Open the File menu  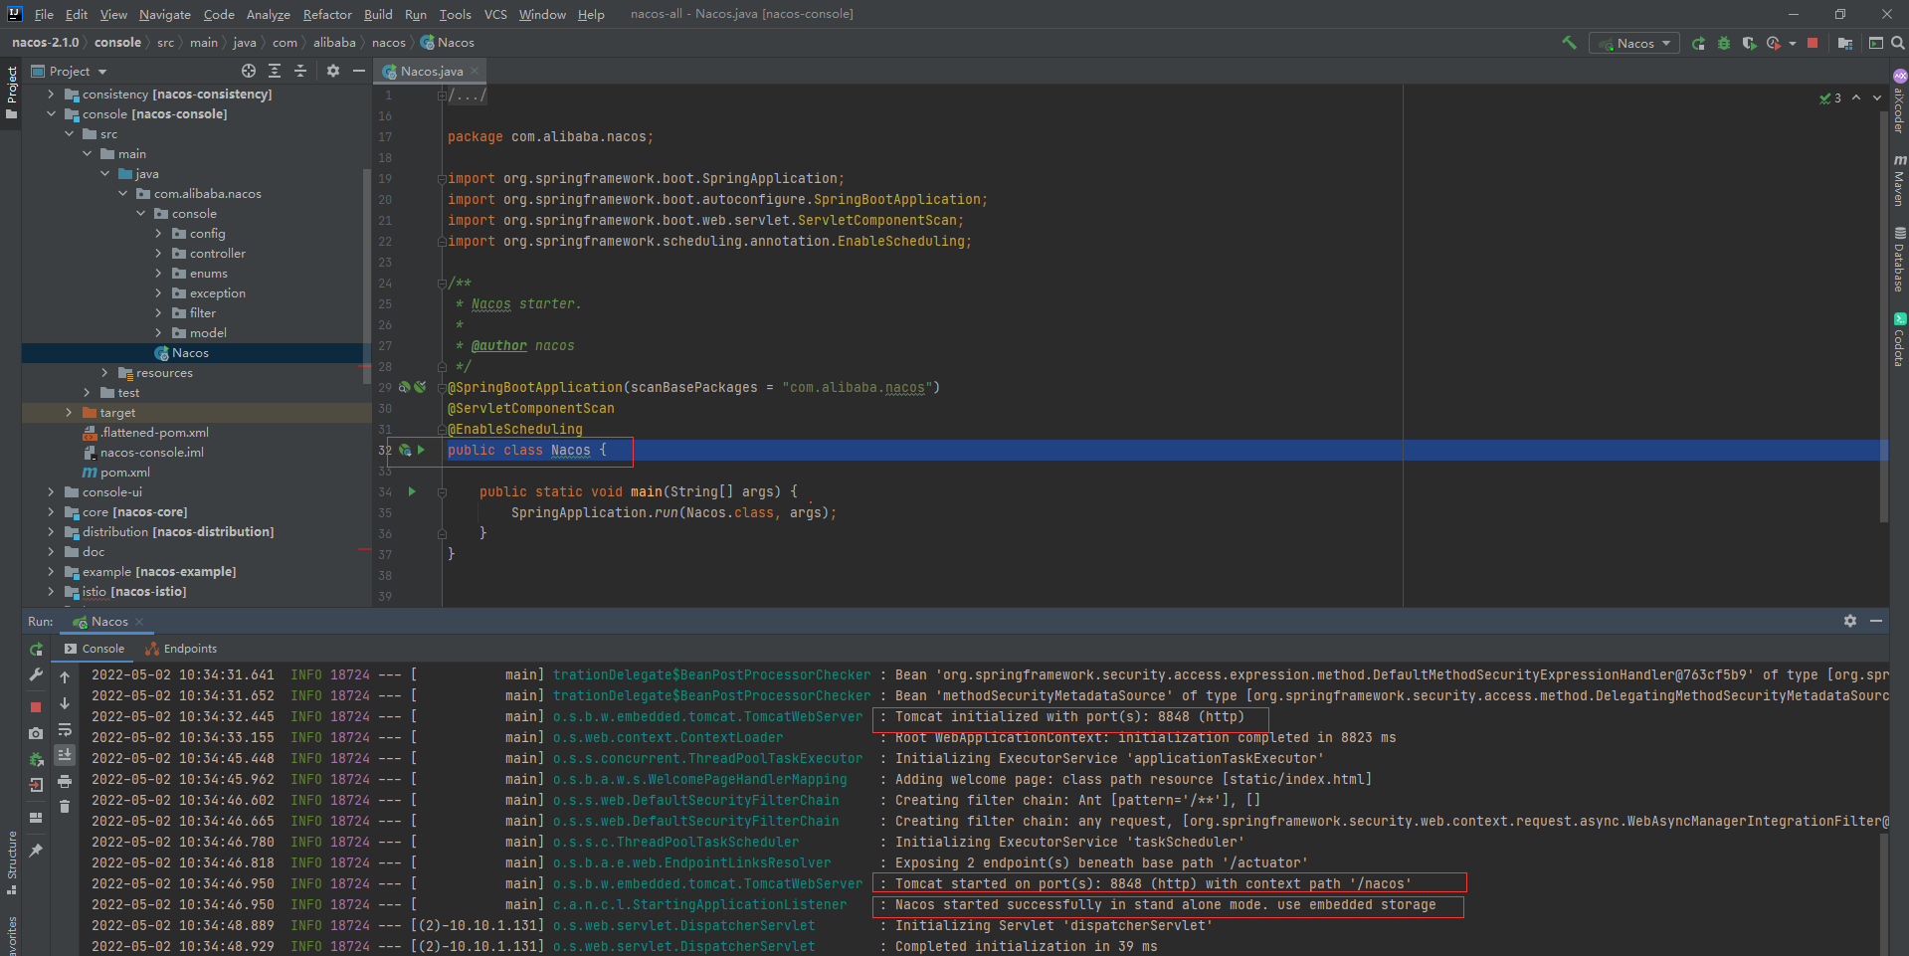coord(44,14)
